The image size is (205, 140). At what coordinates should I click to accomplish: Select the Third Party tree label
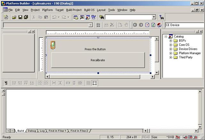(x=186, y=57)
